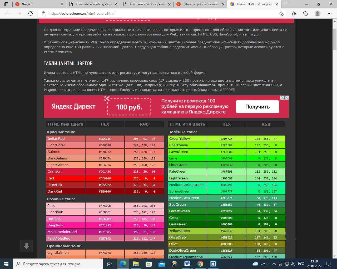This screenshot has height=269, width=337.
Task: Open the Edge Collections icon
Action: point(305,13)
